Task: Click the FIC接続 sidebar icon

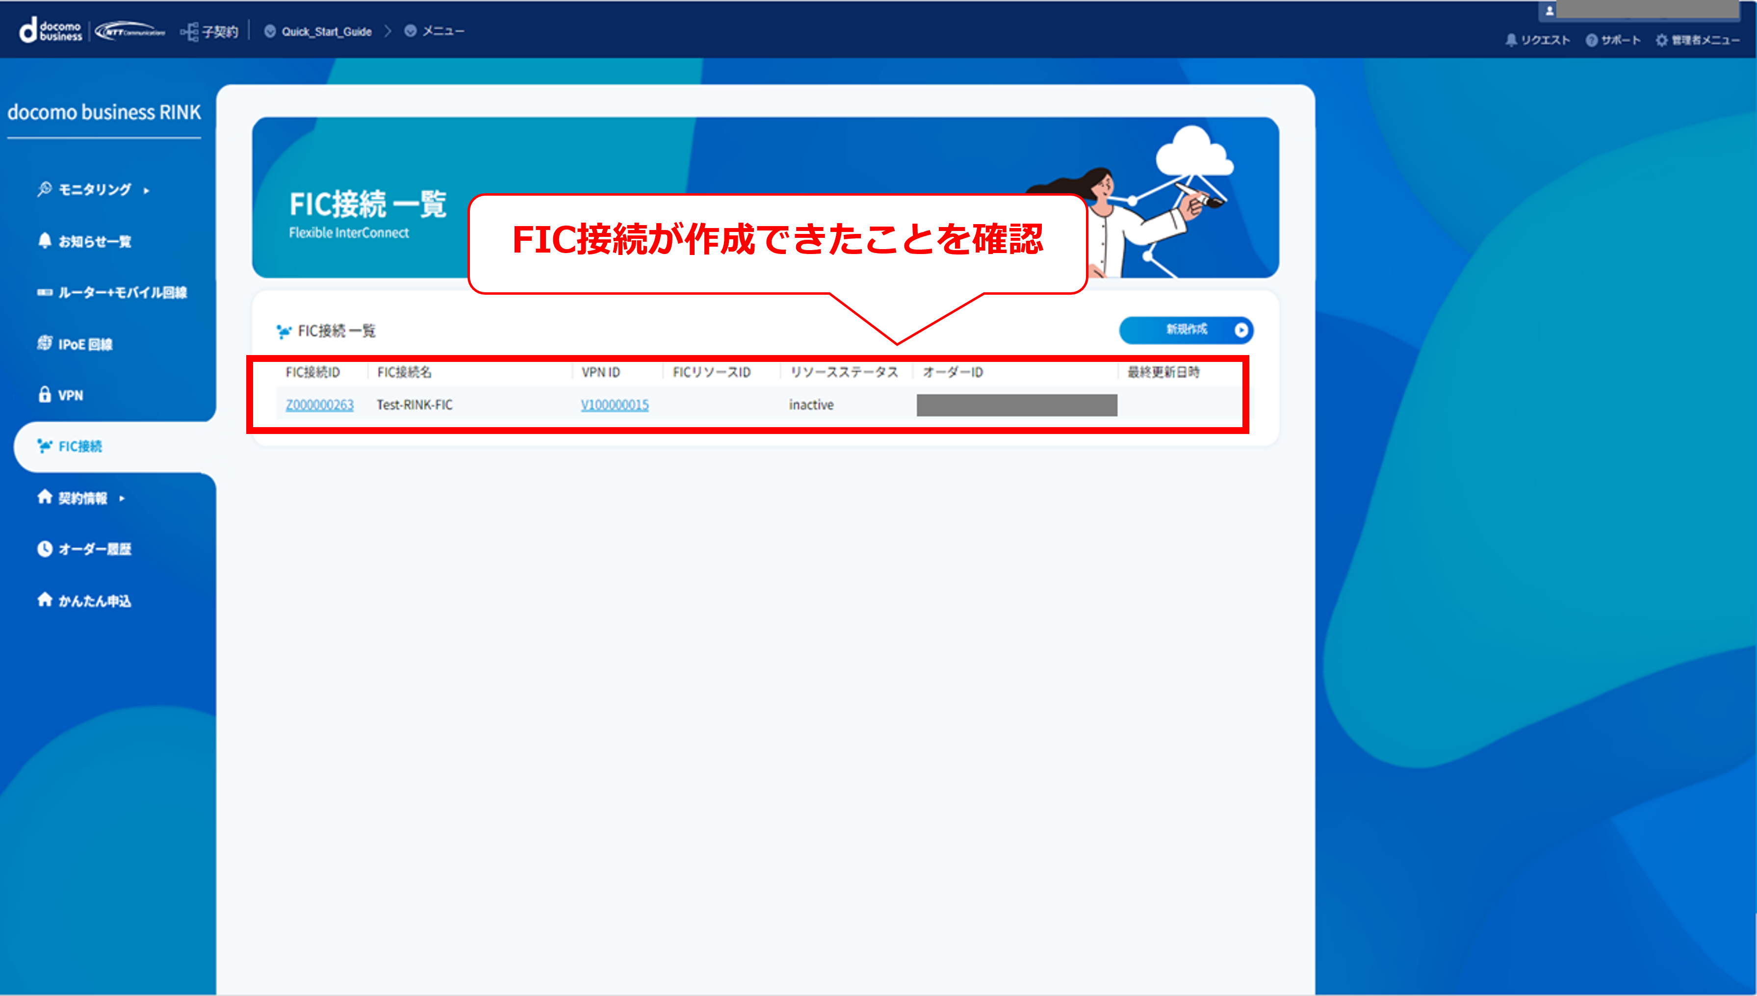Action: [x=45, y=446]
